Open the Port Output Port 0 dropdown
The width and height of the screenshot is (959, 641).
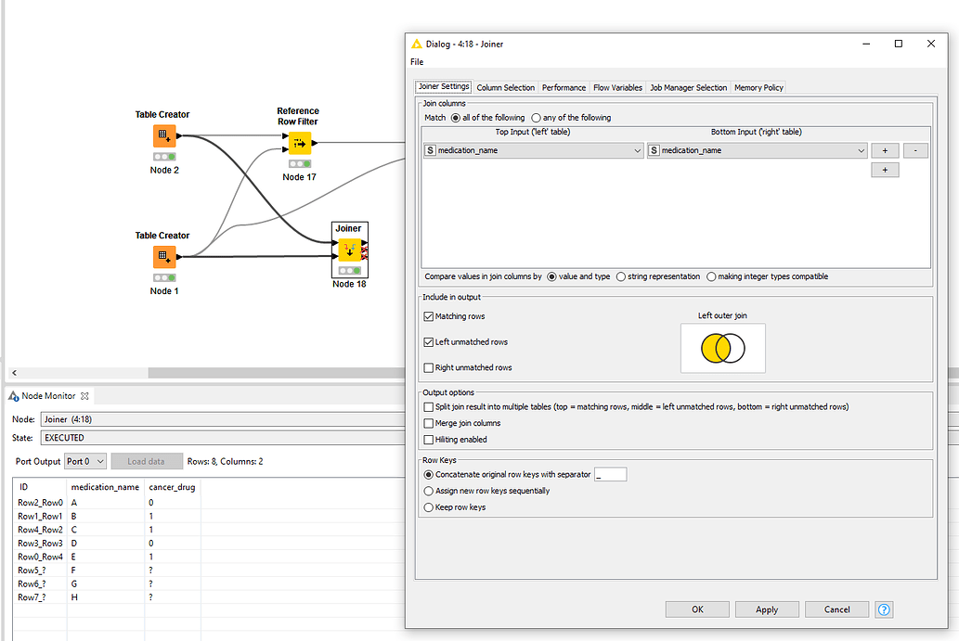(84, 461)
